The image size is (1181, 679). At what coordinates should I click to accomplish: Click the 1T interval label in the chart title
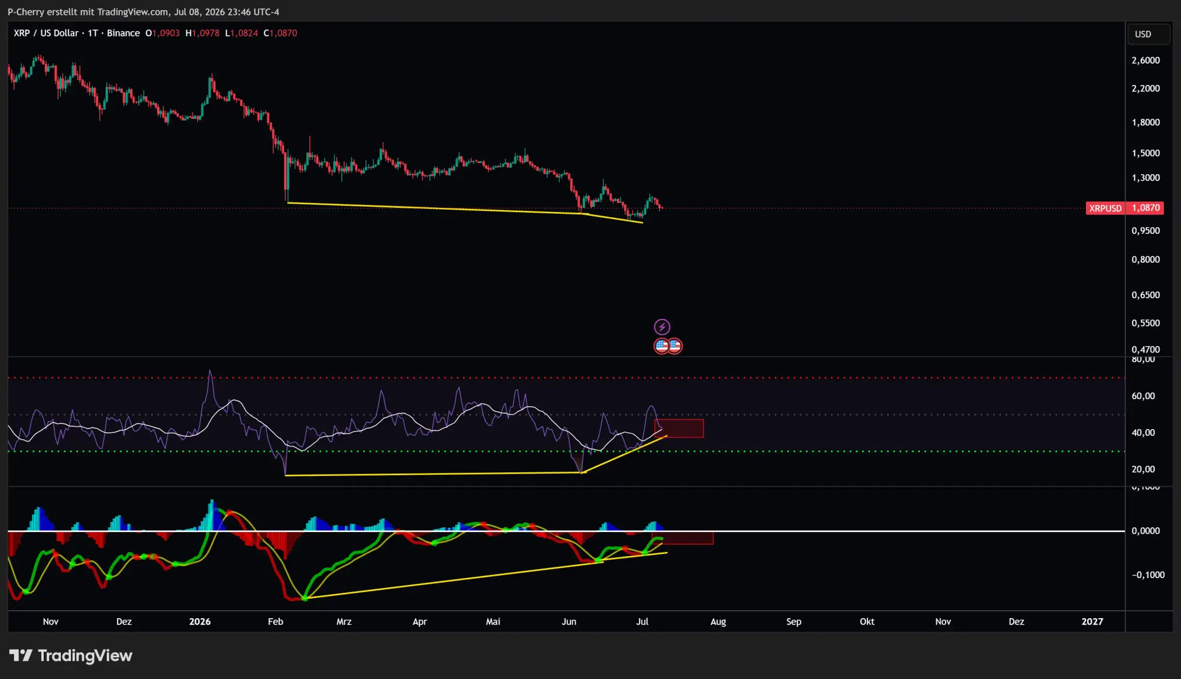pyautogui.click(x=93, y=33)
